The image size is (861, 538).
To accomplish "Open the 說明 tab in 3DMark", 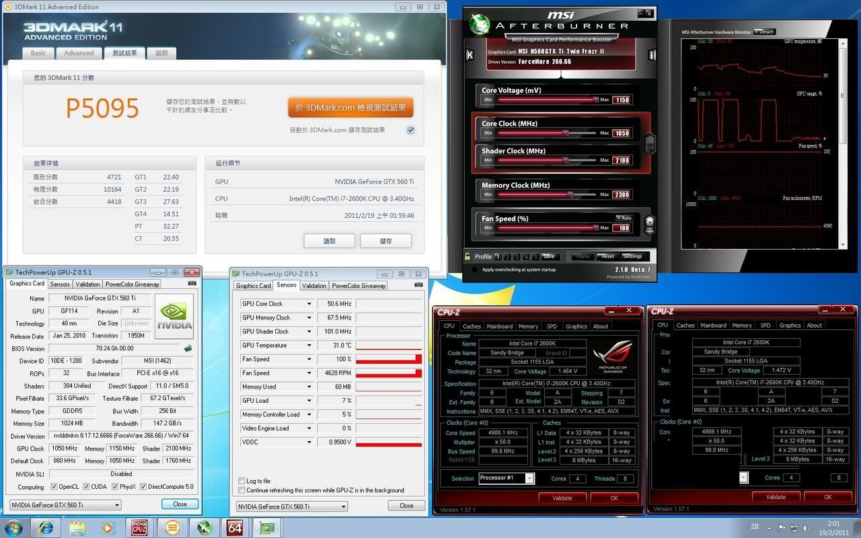I will coord(162,53).
